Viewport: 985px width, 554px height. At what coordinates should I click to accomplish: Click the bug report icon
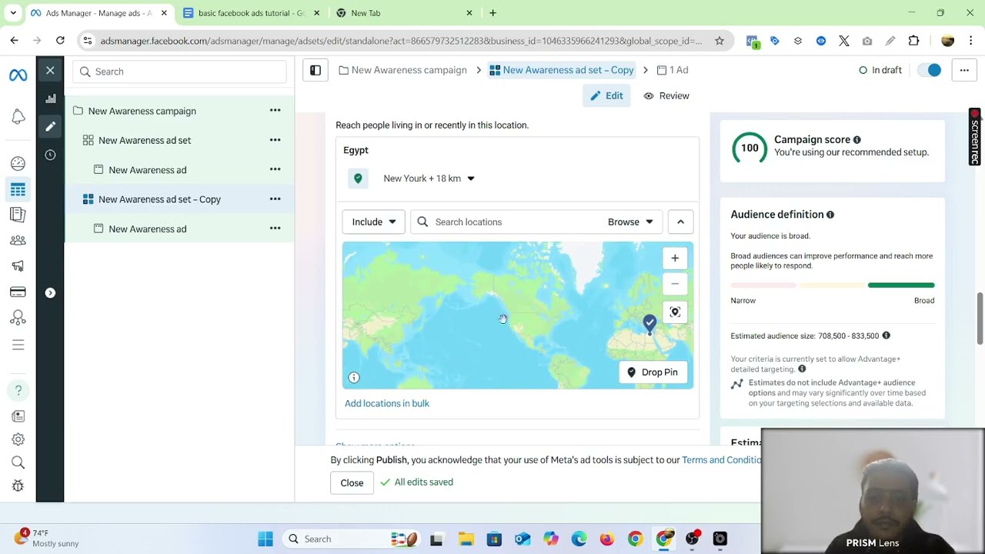(18, 486)
